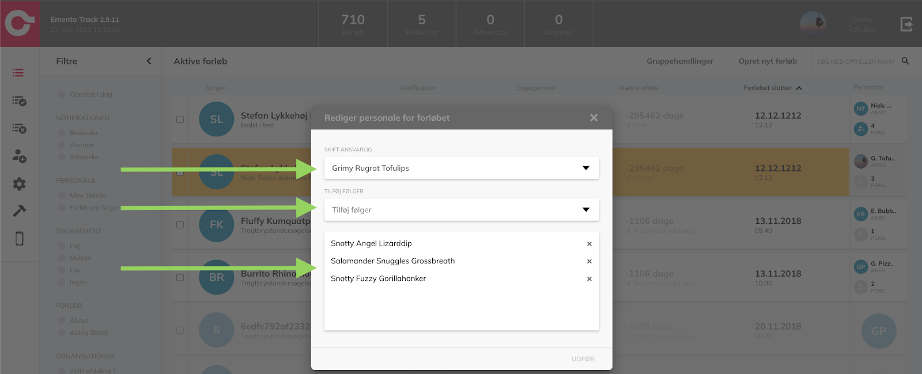This screenshot has height=374, width=922.
Task: Toggle the Advarsler notification filter
Action: (62, 157)
